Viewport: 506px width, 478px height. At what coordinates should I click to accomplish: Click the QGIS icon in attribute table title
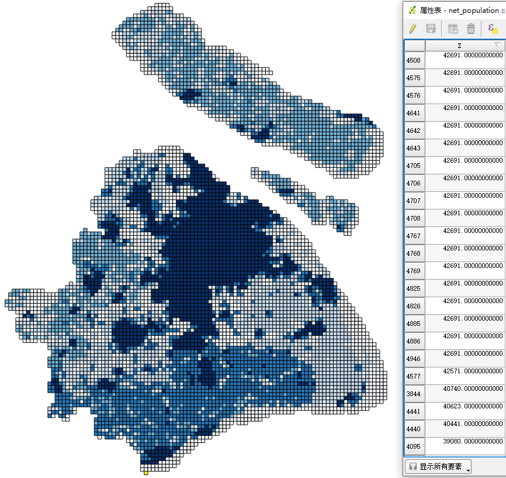click(x=413, y=11)
